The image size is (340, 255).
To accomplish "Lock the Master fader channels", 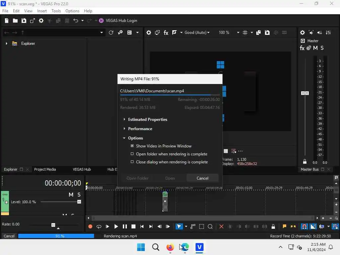I will click(x=305, y=162).
